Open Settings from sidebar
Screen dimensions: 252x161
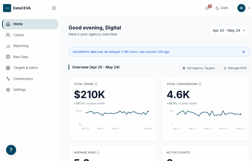30,90
